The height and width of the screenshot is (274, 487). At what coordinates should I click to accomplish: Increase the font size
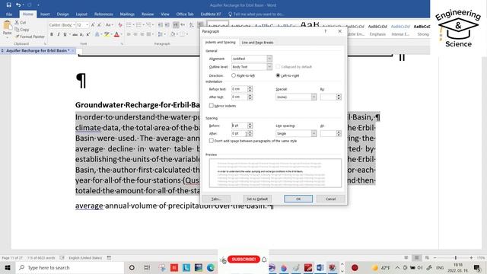(93, 25)
